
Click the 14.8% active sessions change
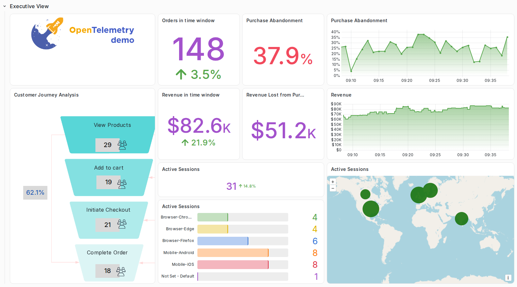click(x=247, y=186)
